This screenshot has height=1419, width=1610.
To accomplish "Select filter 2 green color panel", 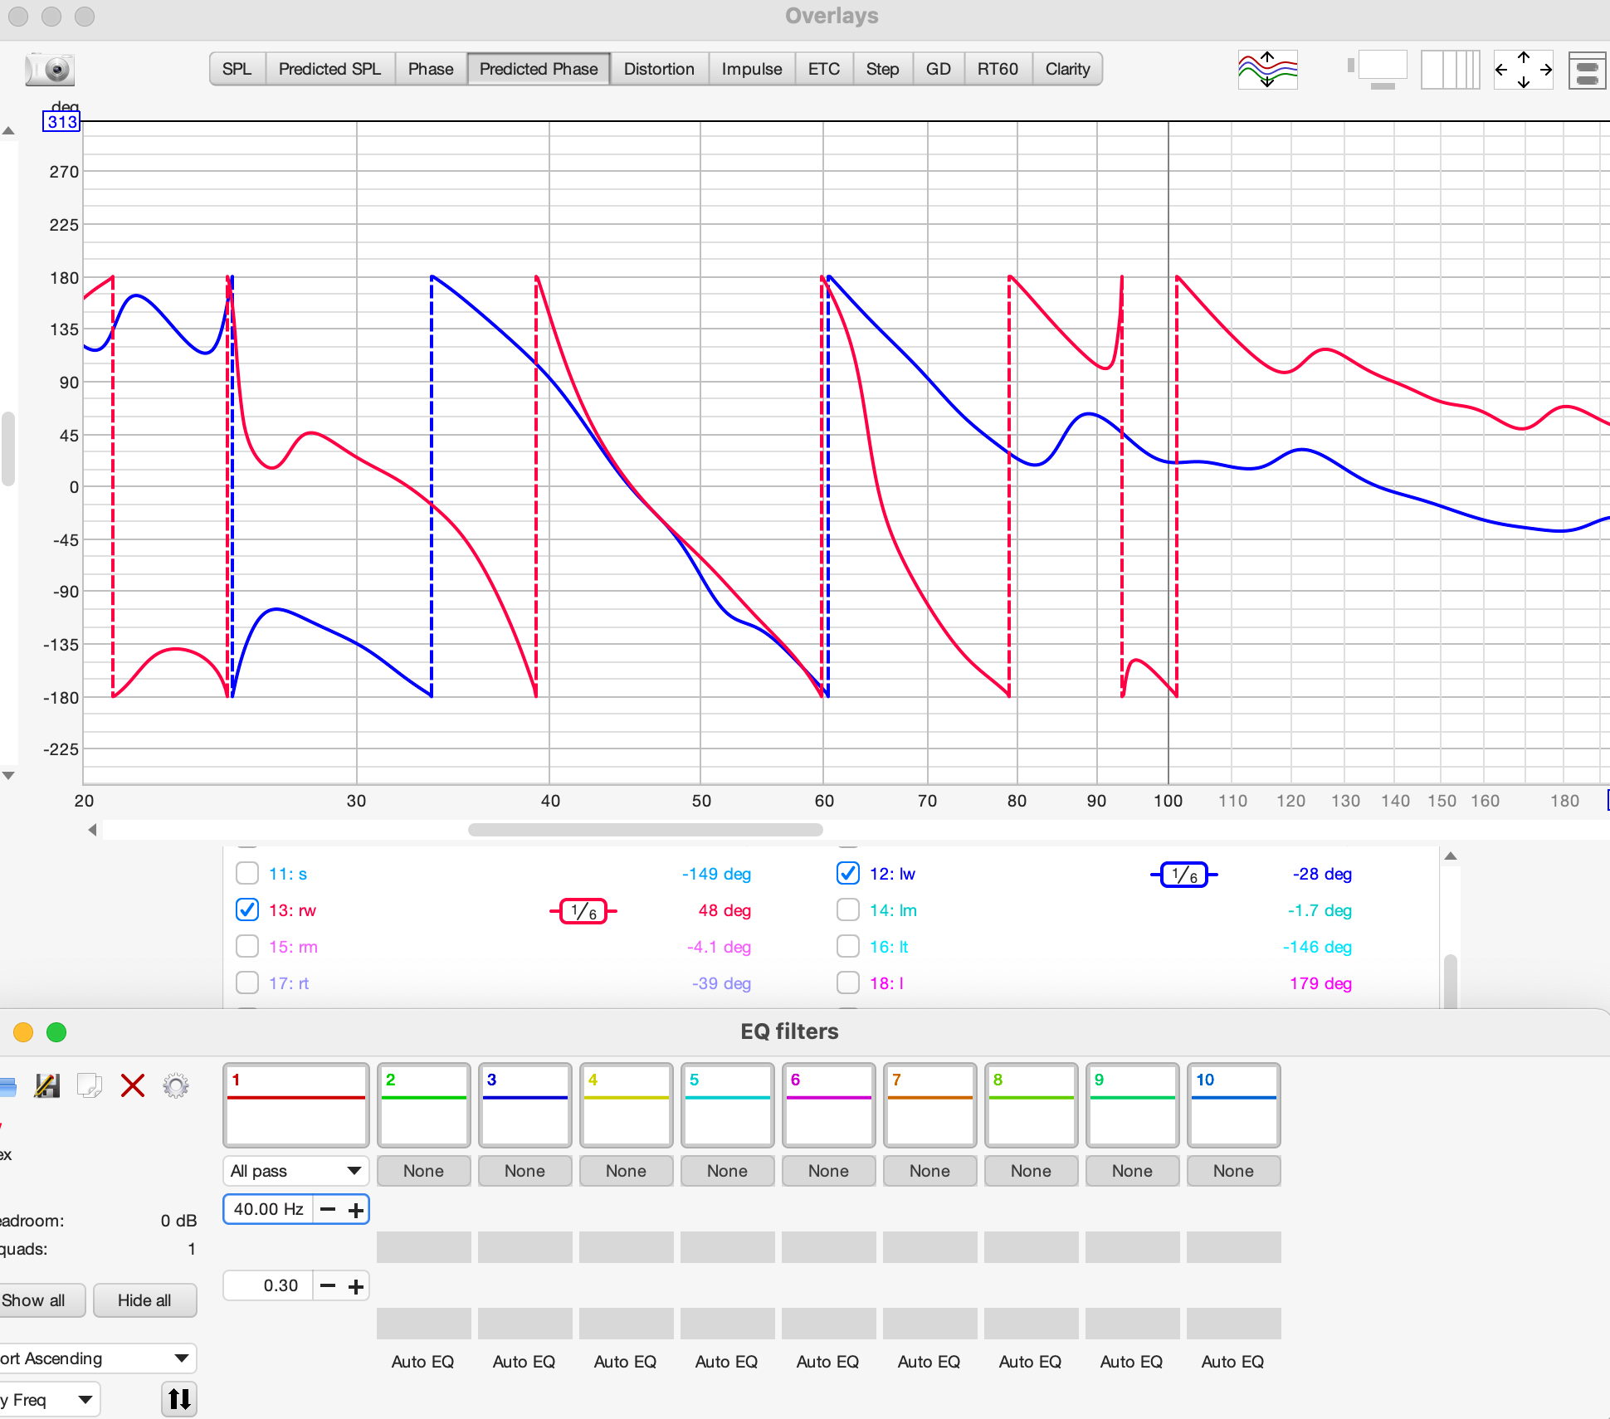I will (x=424, y=1105).
